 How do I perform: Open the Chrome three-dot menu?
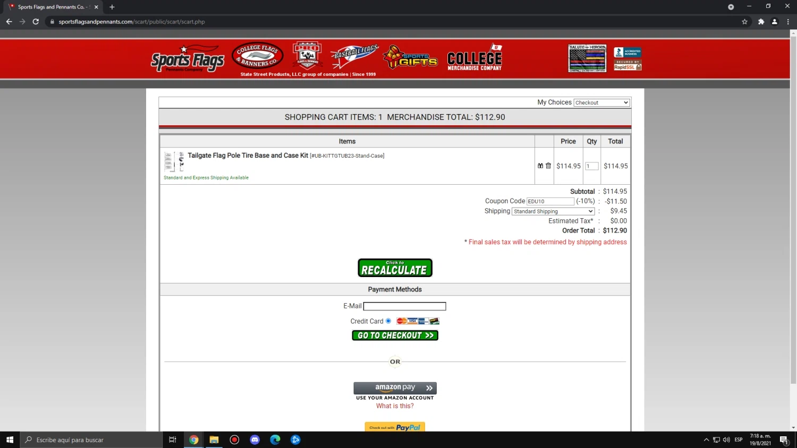click(x=788, y=22)
